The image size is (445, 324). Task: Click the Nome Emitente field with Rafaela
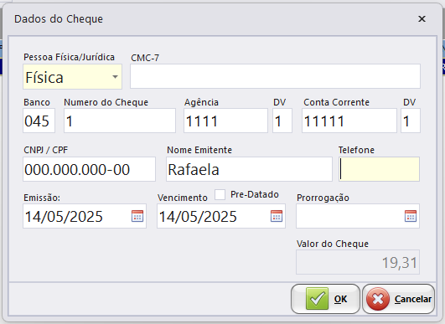point(249,169)
